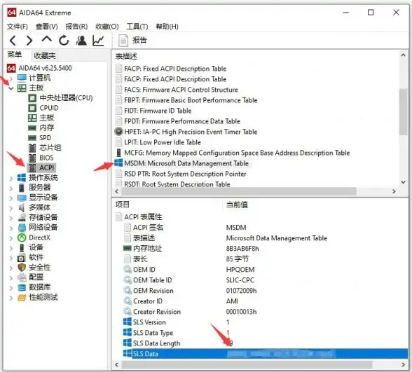Click the up-level arrow toolbar icon
The width and height of the screenshot is (412, 372).
click(x=46, y=40)
